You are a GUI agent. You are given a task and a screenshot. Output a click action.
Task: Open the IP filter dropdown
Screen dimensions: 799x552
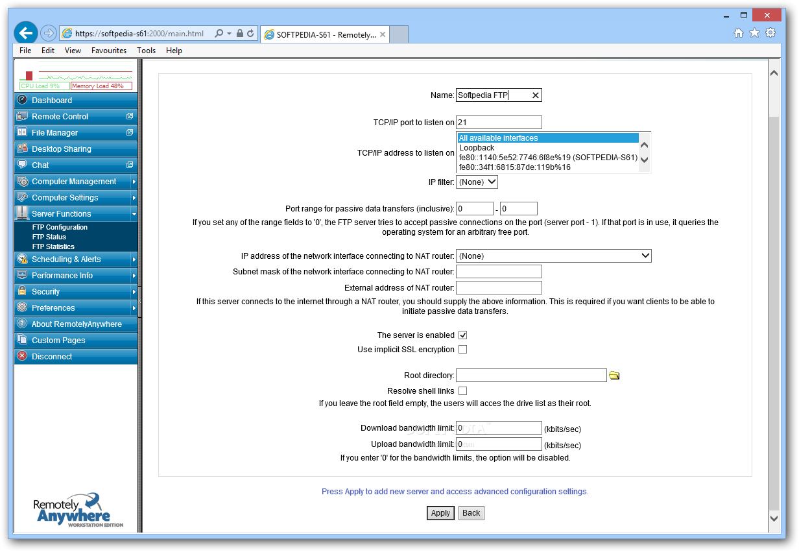click(477, 182)
